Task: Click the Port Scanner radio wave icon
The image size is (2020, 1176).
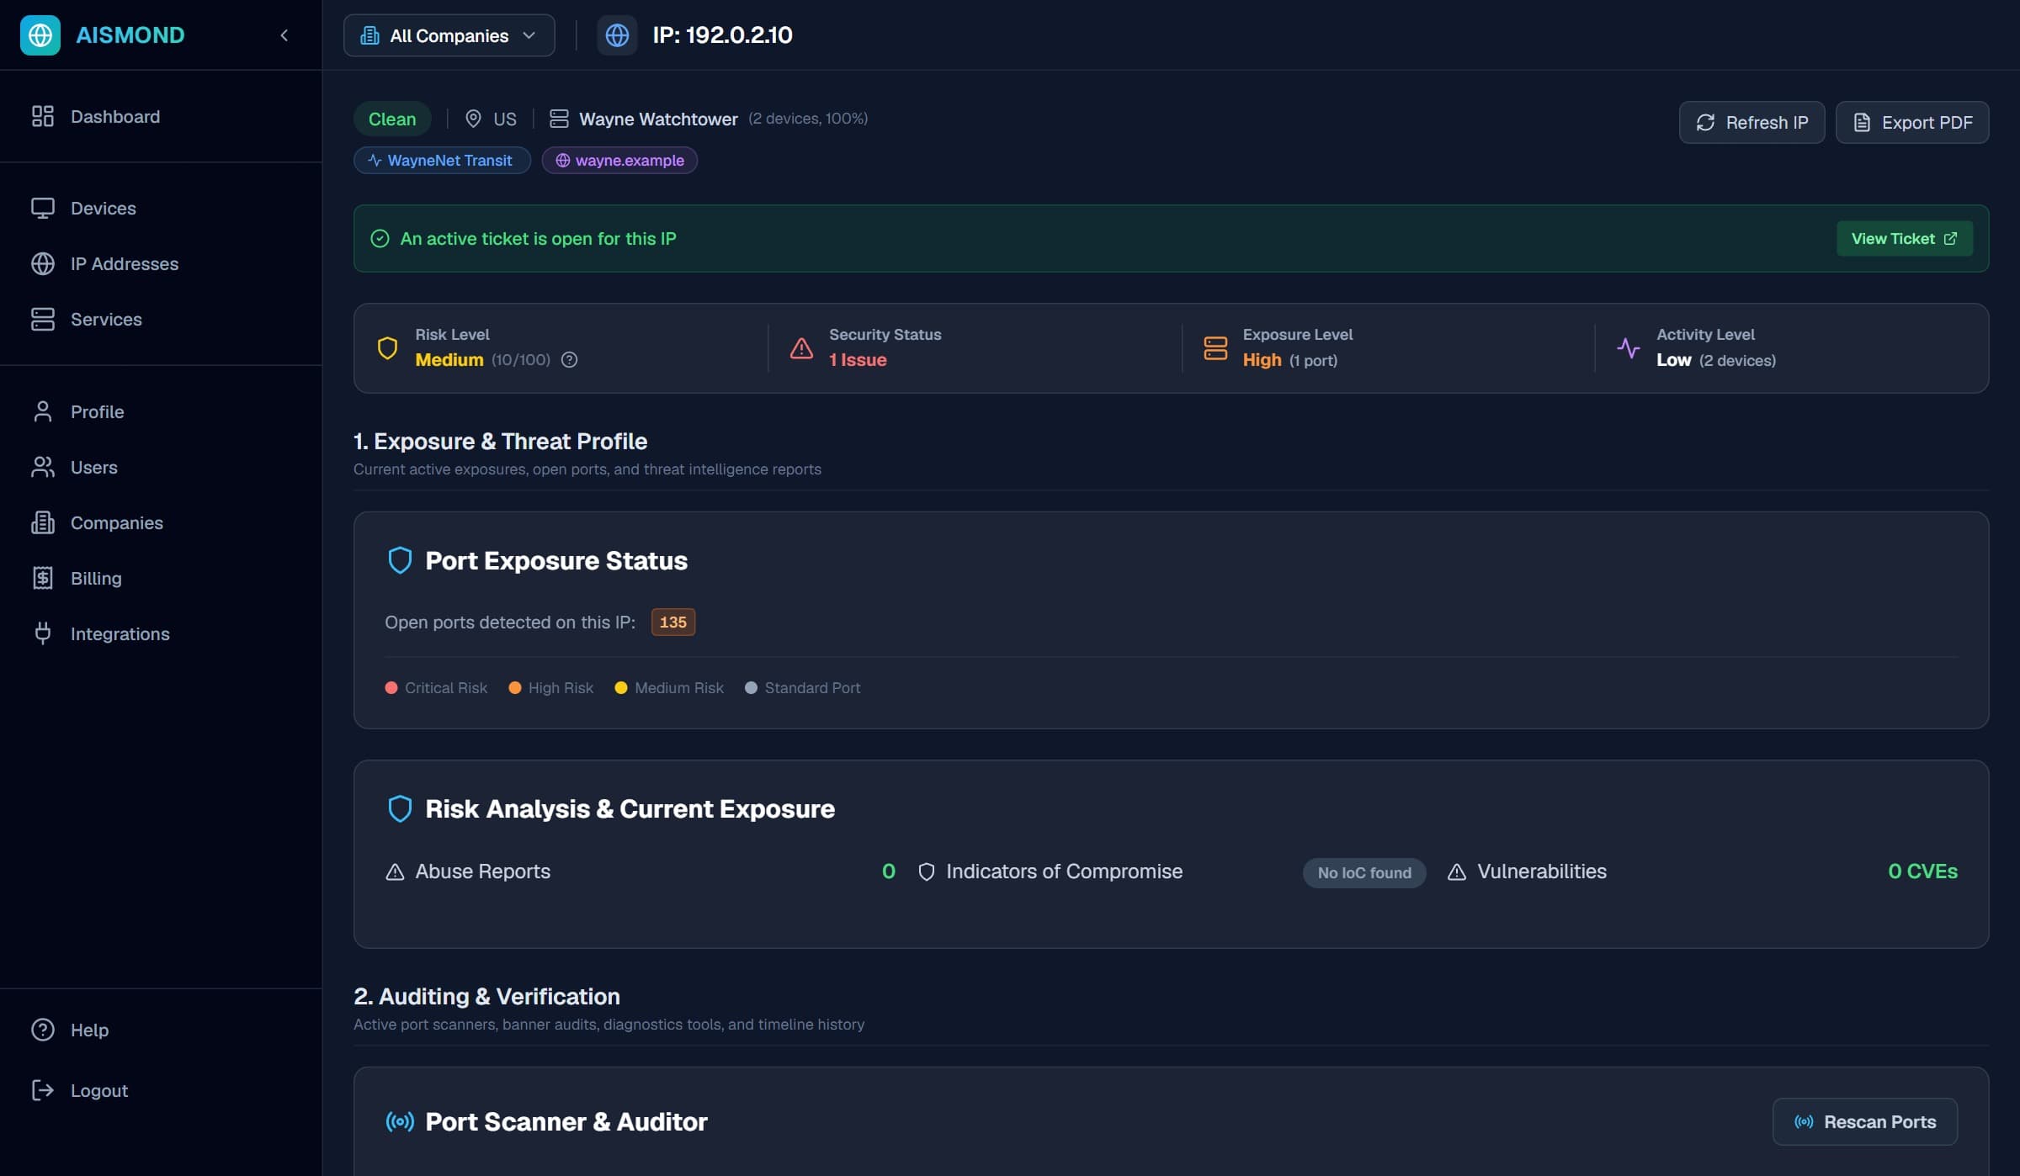Action: pos(400,1121)
